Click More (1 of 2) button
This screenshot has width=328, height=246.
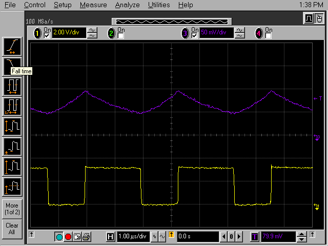click(x=12, y=209)
